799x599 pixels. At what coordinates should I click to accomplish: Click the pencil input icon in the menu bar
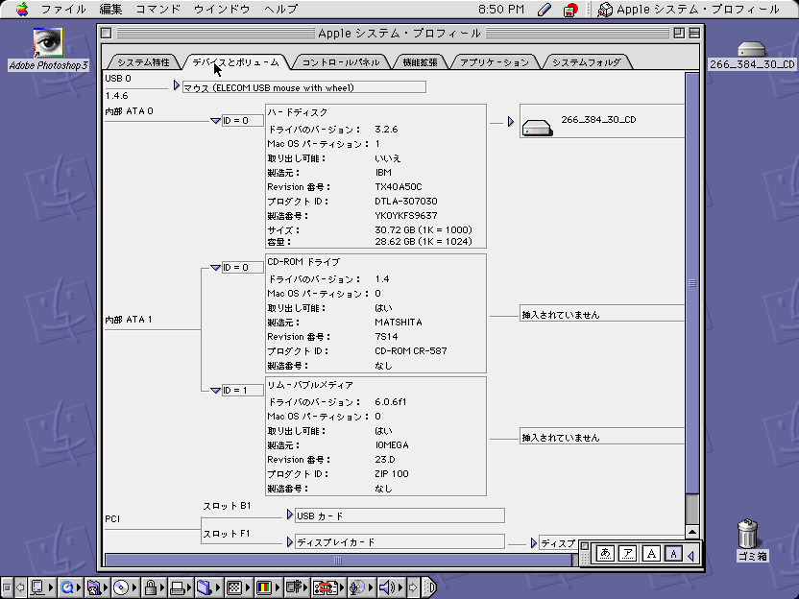(545, 10)
